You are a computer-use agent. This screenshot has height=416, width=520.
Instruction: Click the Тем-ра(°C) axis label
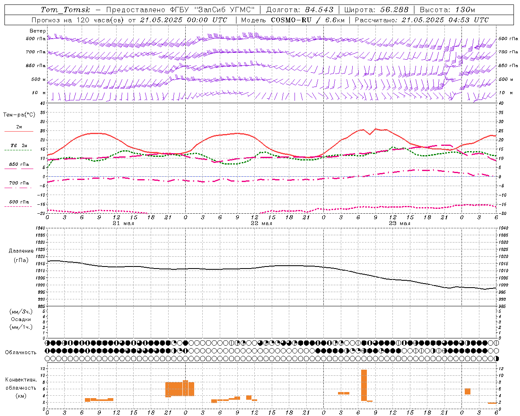[19, 115]
